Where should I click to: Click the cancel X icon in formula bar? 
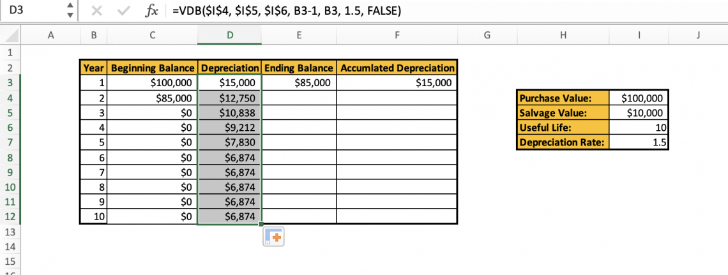96,11
